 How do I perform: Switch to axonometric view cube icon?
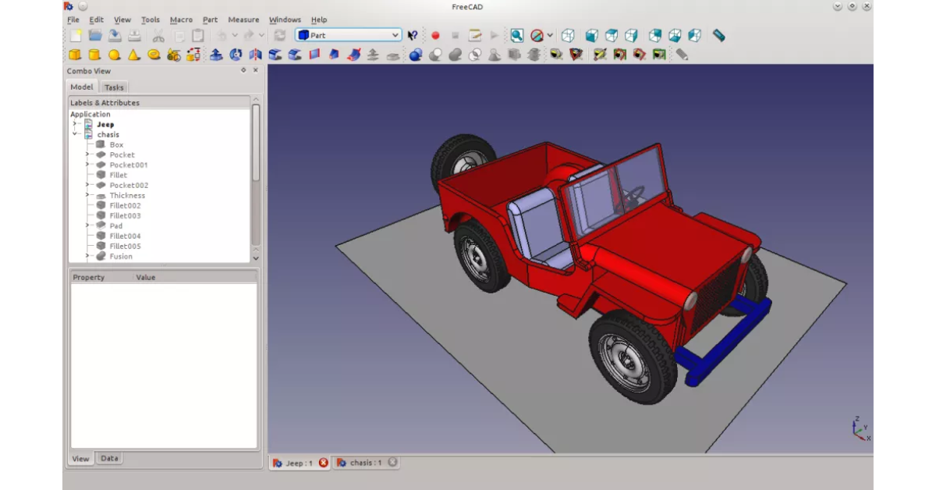click(x=568, y=35)
